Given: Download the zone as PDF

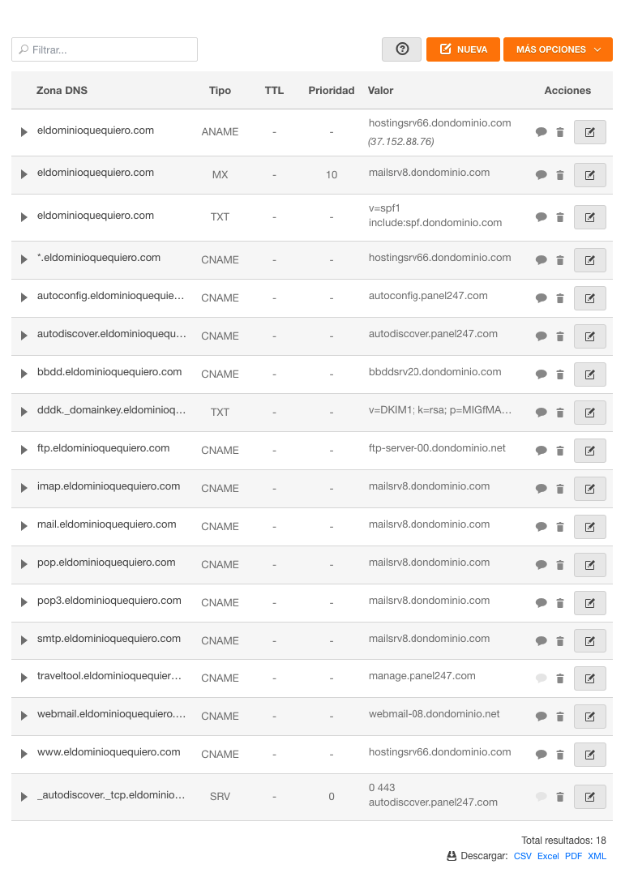Looking at the screenshot, I should [x=573, y=856].
